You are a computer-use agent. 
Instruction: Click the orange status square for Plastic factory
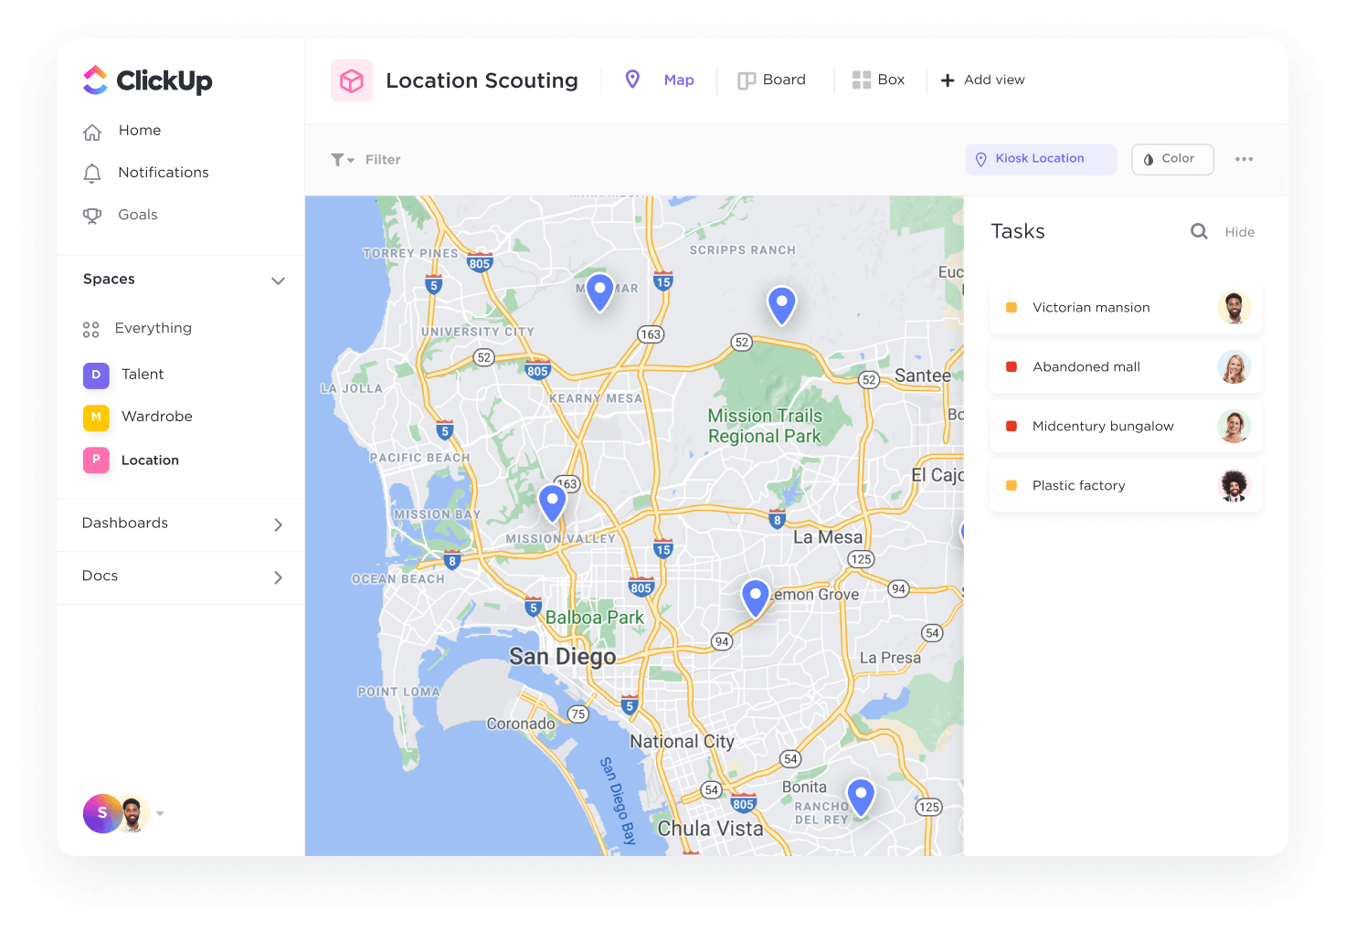tap(1011, 486)
